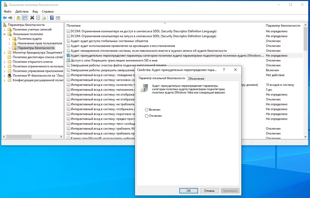Close the properties dialog with X
The image size is (310, 198).
[x=235, y=70]
